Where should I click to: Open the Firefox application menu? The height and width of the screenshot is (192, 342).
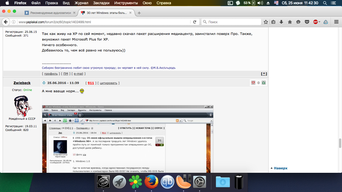[x=20, y=3]
